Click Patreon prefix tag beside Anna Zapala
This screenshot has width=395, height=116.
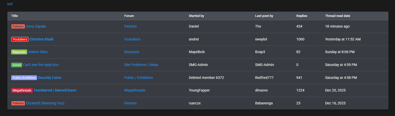point(18,26)
